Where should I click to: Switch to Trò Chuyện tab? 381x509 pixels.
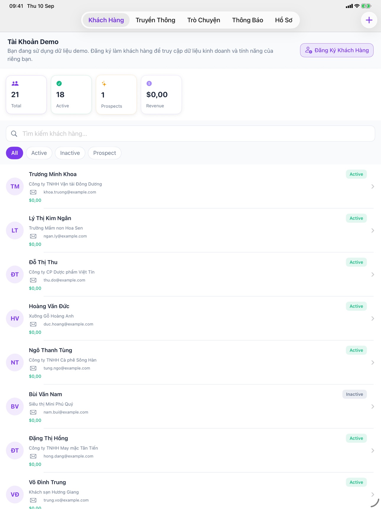203,20
